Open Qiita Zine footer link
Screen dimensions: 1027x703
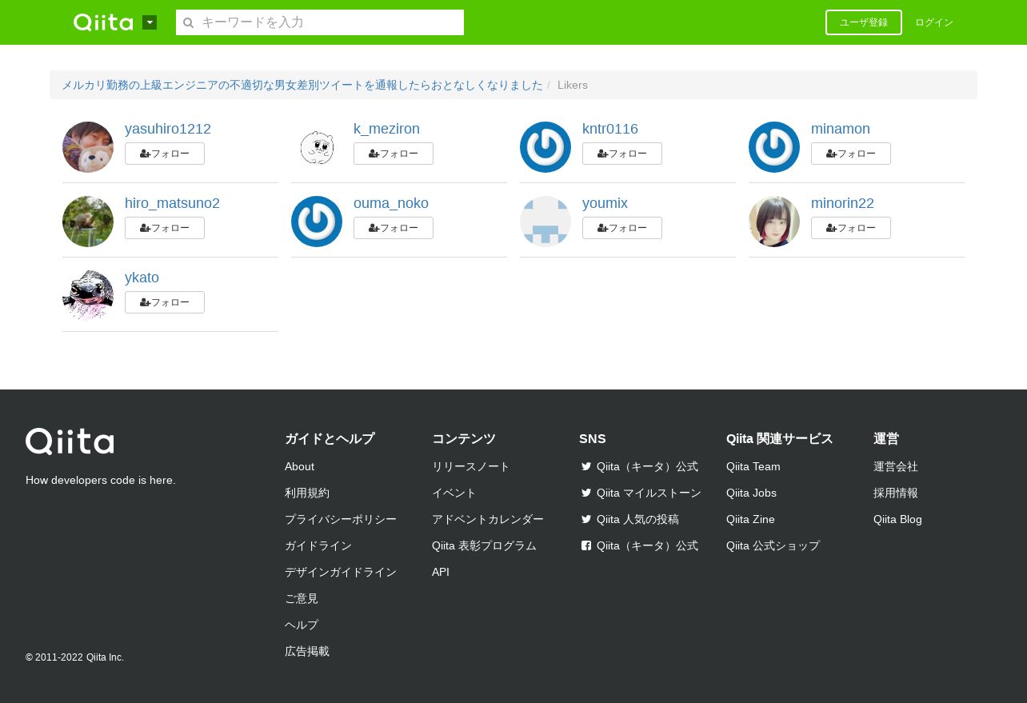(750, 519)
